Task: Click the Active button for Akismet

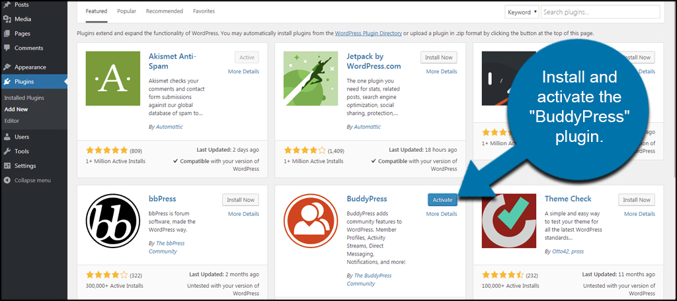Action: [x=247, y=57]
